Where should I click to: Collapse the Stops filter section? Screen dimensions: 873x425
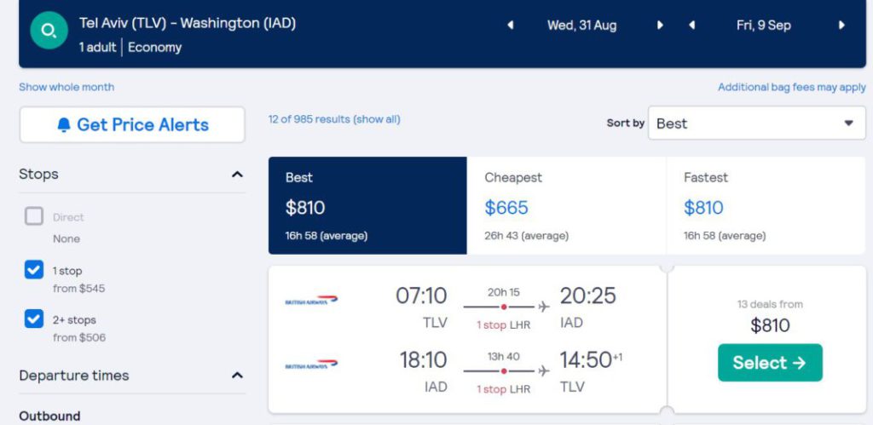[237, 175]
